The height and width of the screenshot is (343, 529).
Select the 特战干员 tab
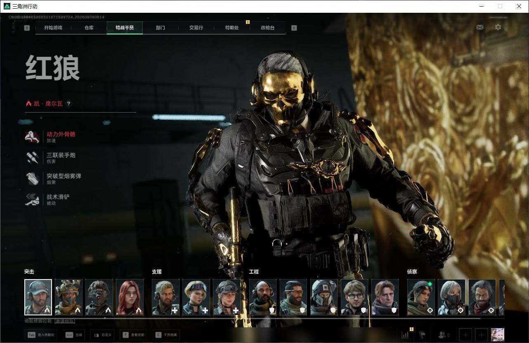point(125,28)
